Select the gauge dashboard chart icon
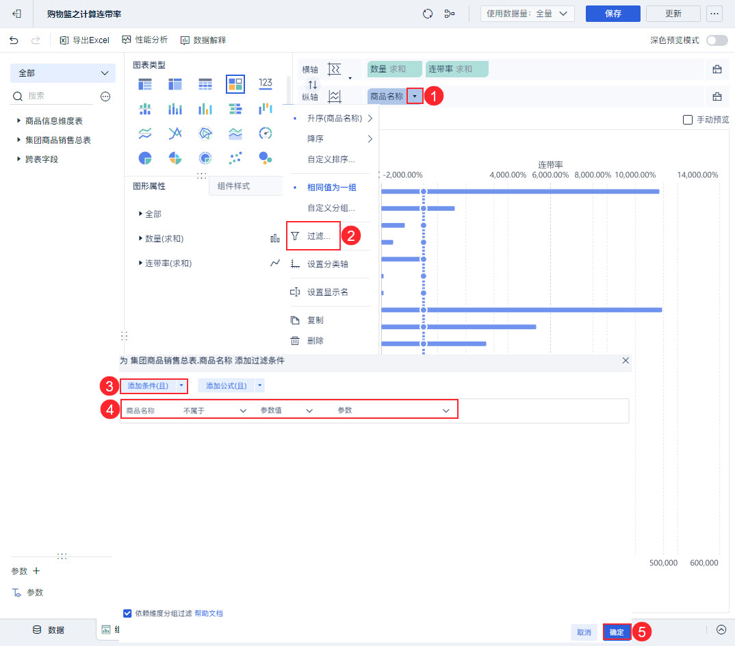Image resolution: width=735 pixels, height=646 pixels. click(x=266, y=133)
